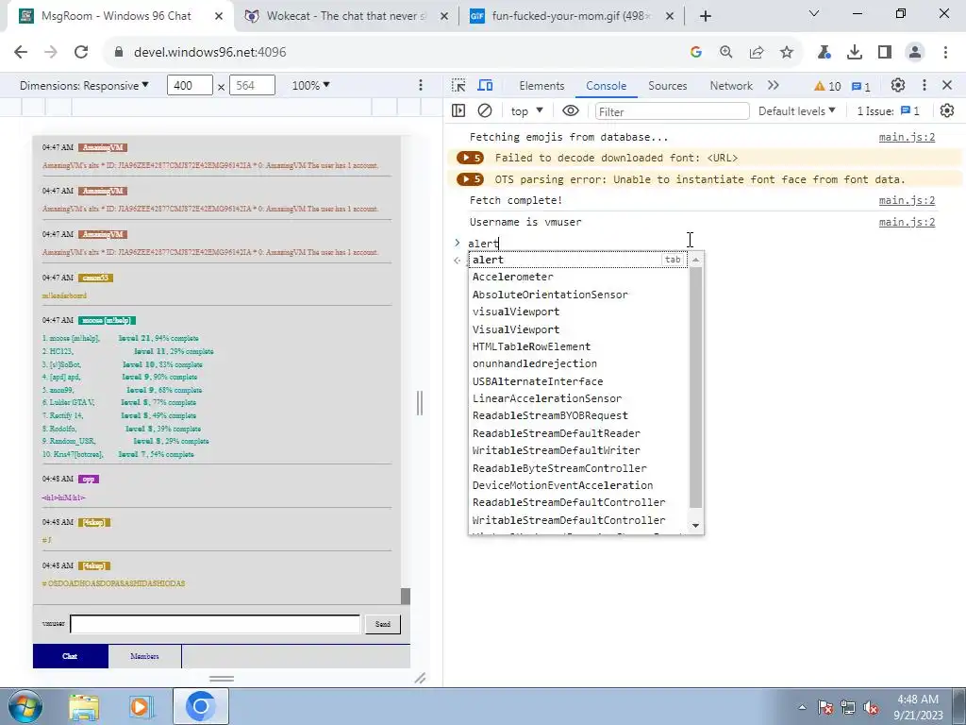Share this page icon

pos(757,53)
